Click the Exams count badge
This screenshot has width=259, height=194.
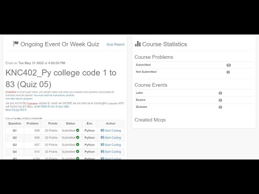pos(220,100)
